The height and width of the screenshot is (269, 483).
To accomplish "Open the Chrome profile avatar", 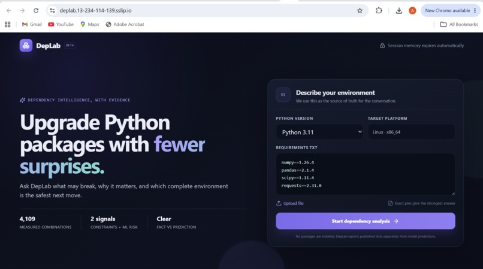I will pyautogui.click(x=412, y=10).
